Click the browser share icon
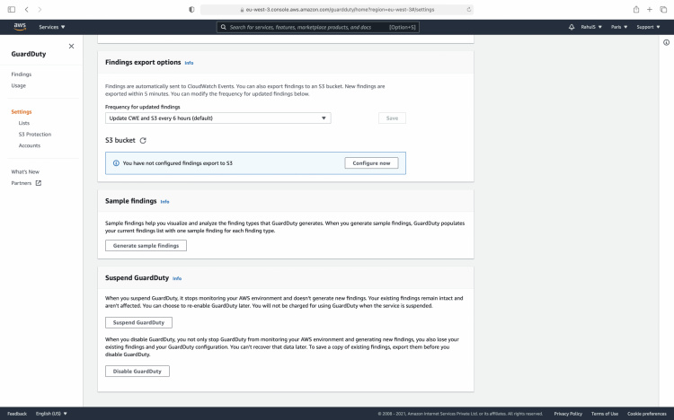The height and width of the screenshot is (420, 674). point(636,9)
